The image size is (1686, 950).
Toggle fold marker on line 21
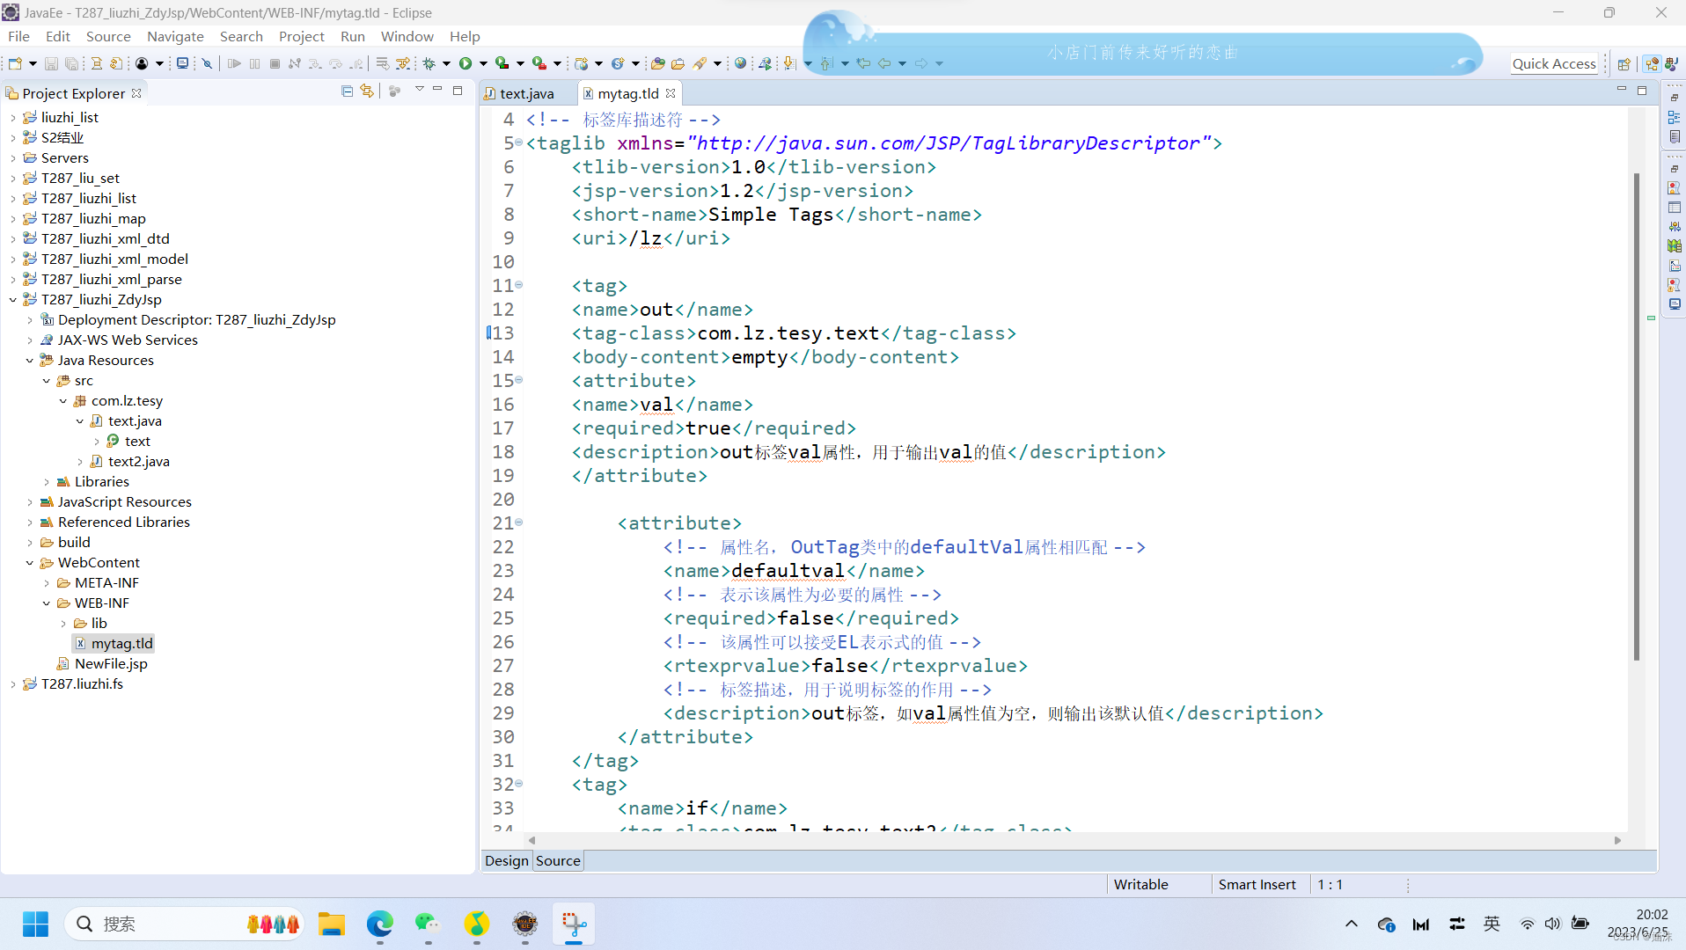coord(519,522)
